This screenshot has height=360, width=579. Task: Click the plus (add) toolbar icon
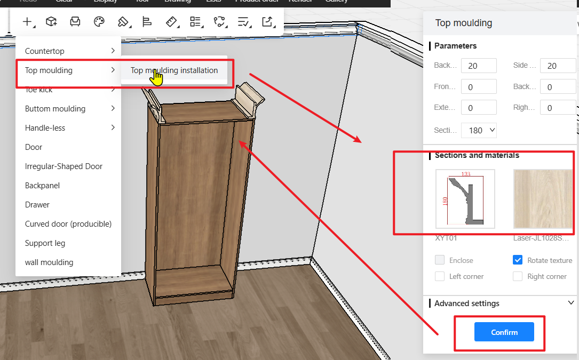pos(27,22)
